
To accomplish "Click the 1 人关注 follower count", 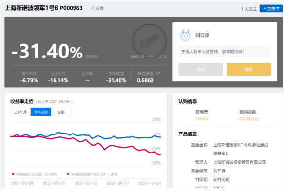I will [248, 9].
